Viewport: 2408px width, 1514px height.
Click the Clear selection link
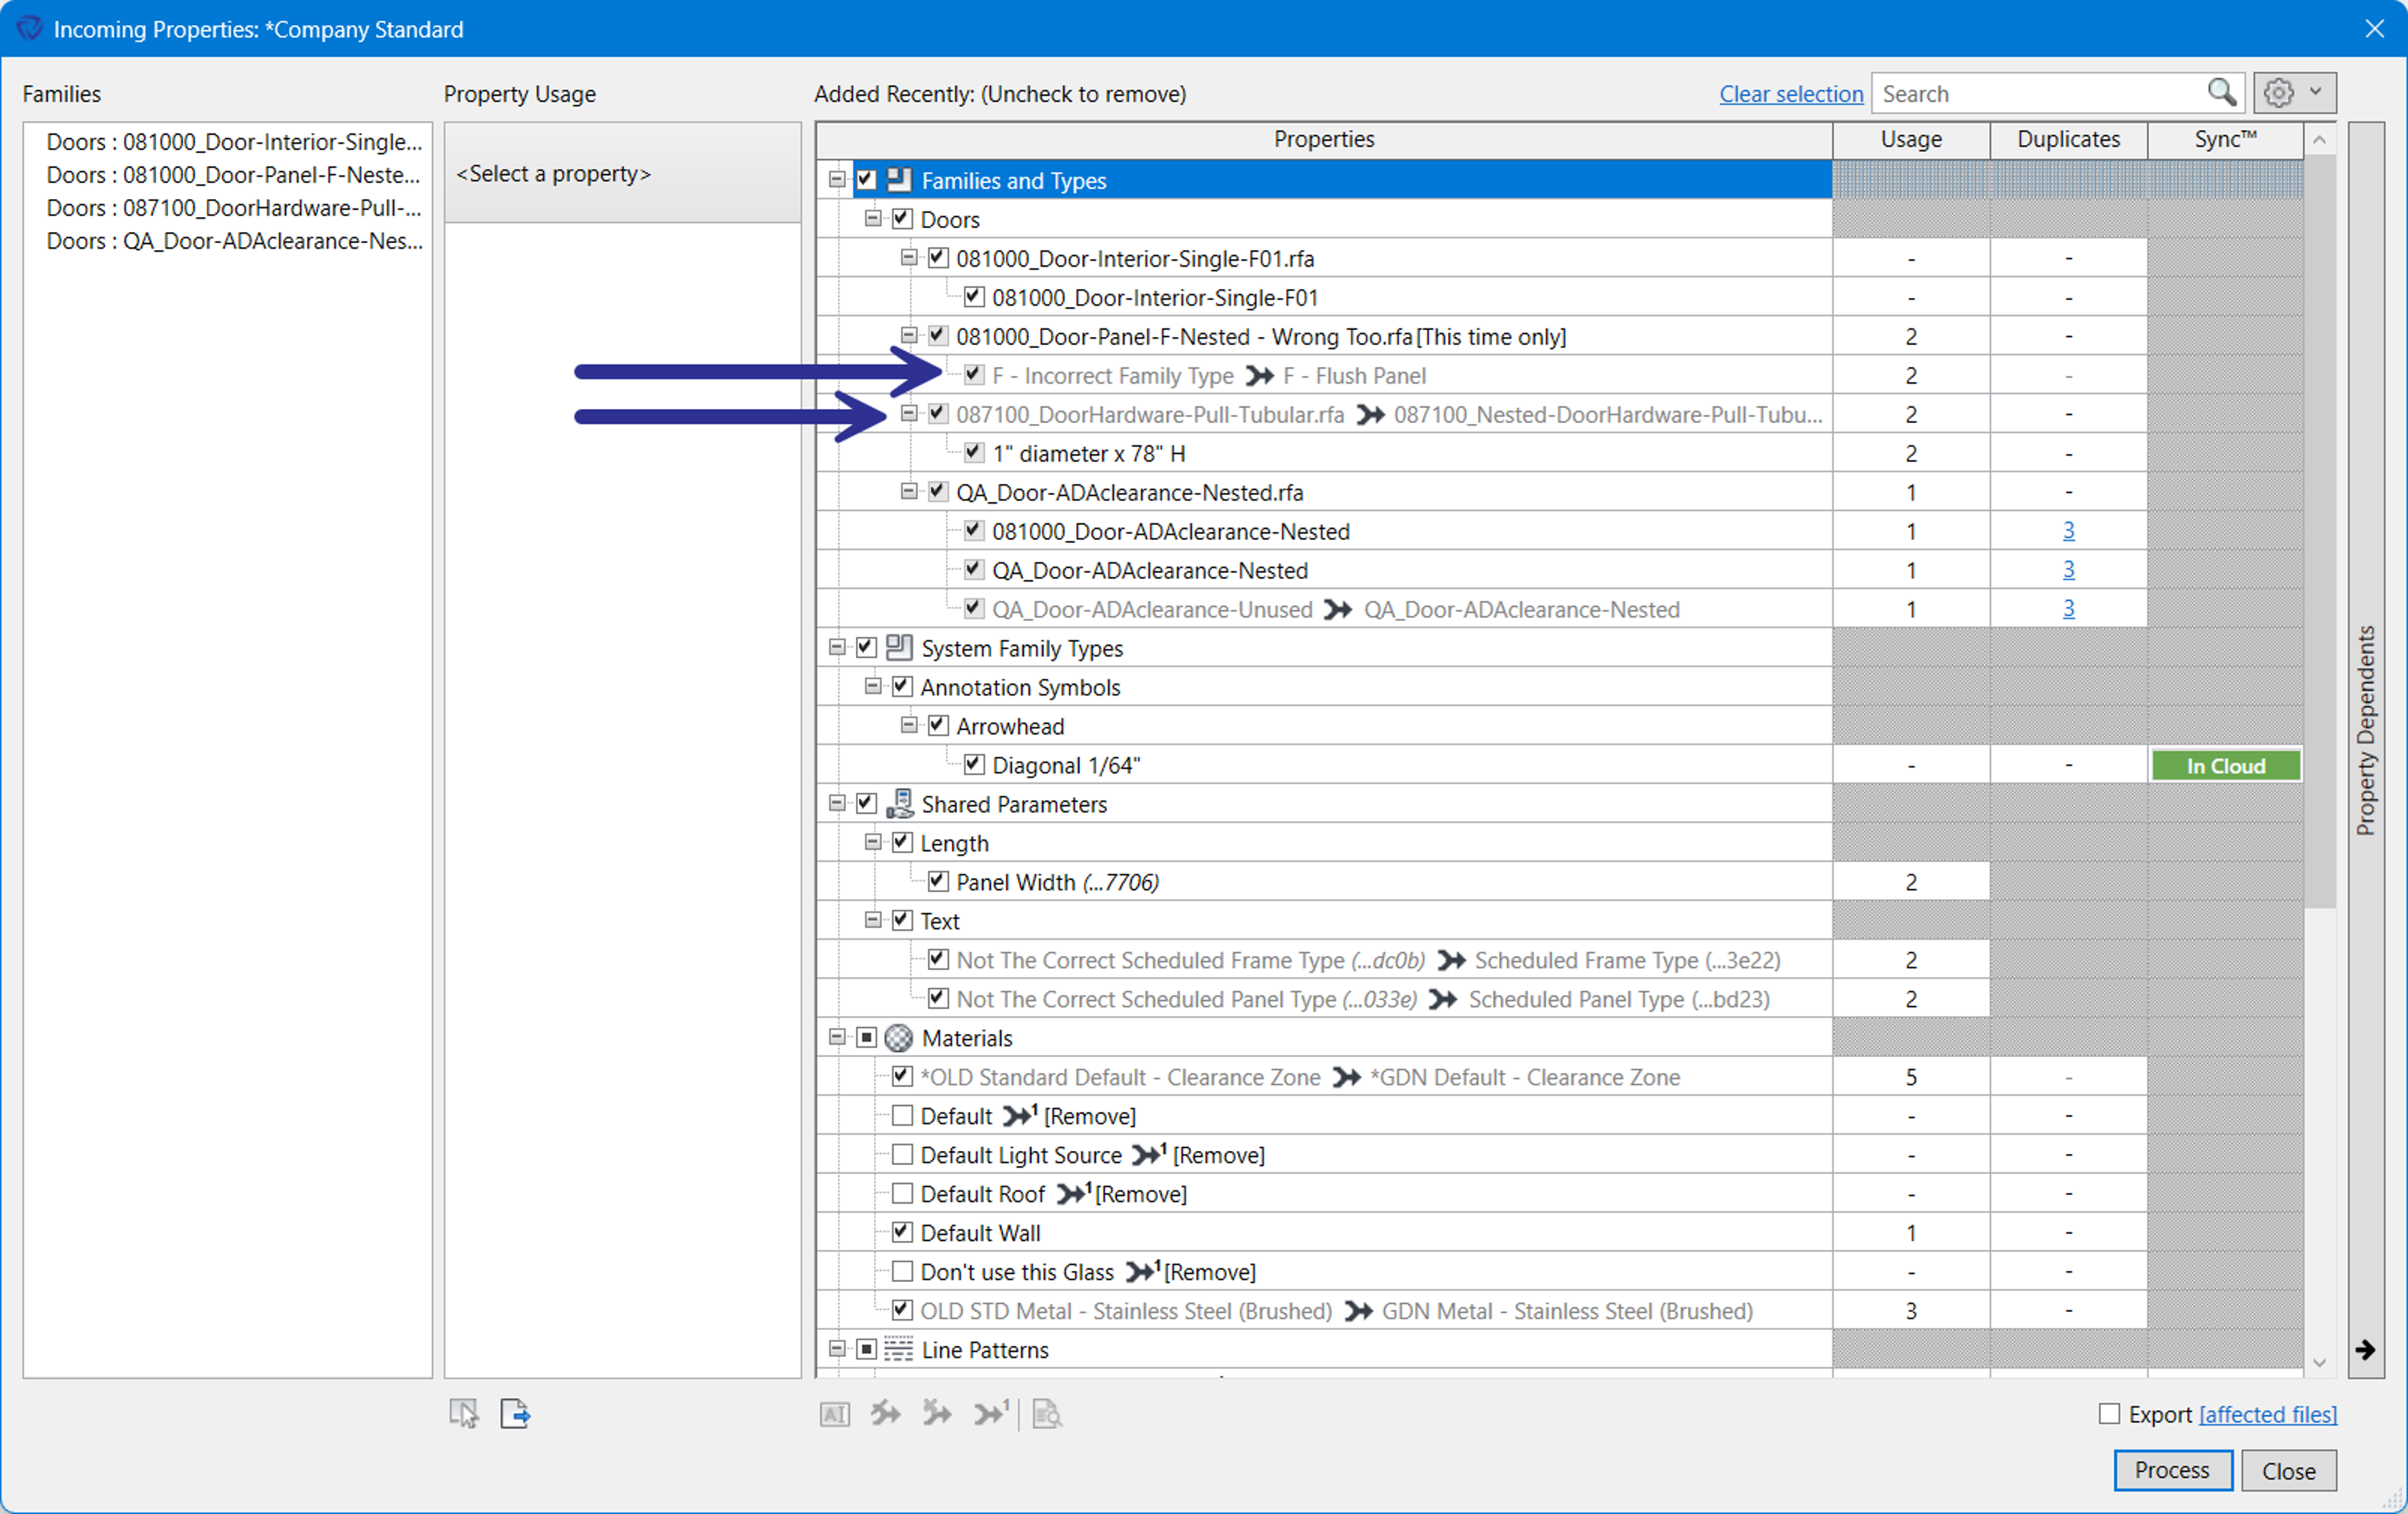(1791, 94)
